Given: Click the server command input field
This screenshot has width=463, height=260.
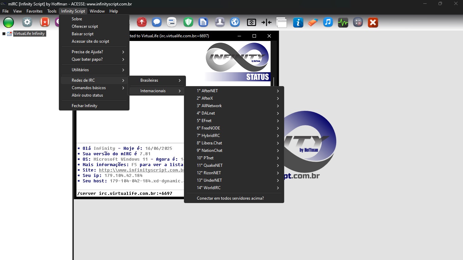Looking at the screenshot, I should tap(129, 194).
